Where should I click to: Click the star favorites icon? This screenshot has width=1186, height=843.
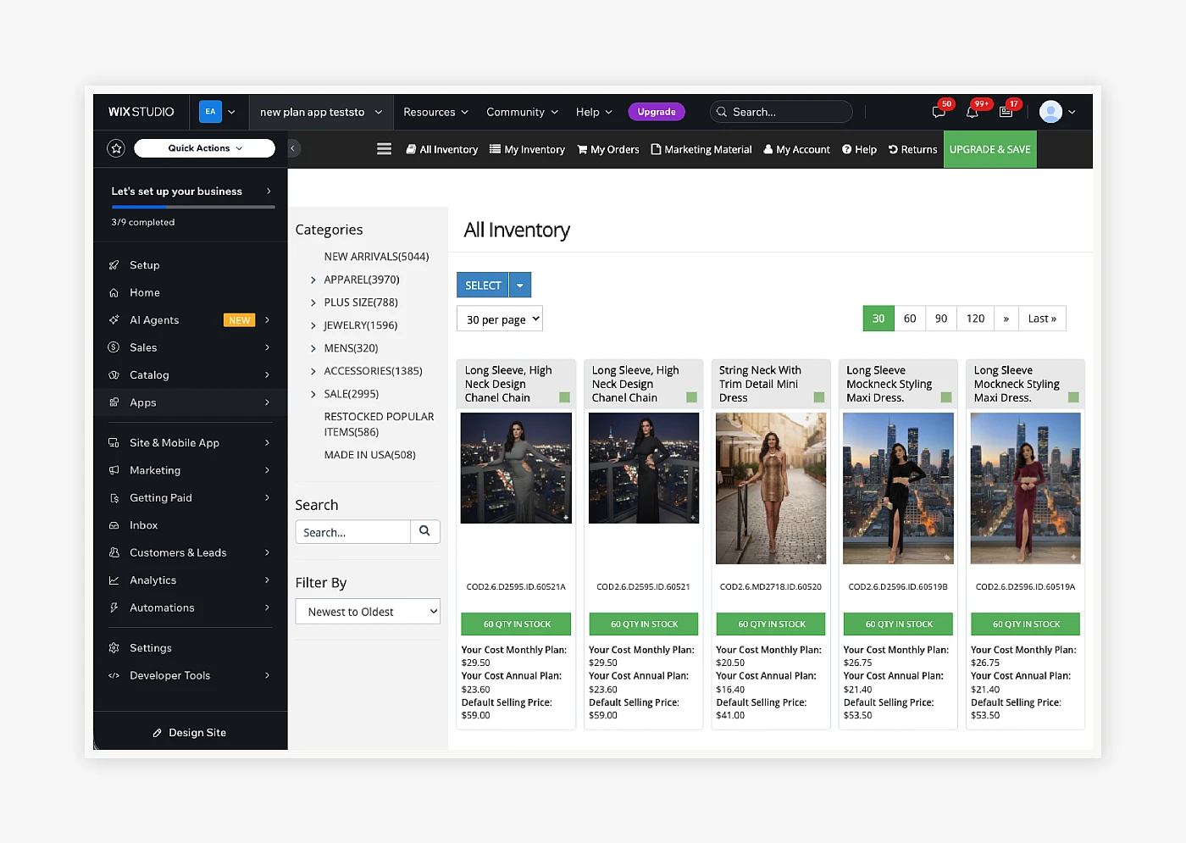116,148
